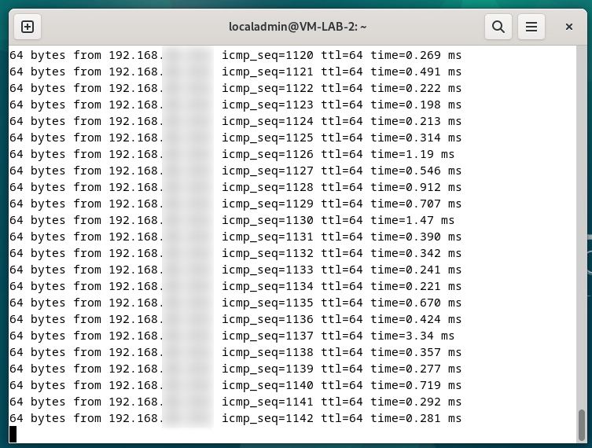The image size is (592, 448).
Task: Select the icmp_seq=1120 text
Action: tap(267, 56)
